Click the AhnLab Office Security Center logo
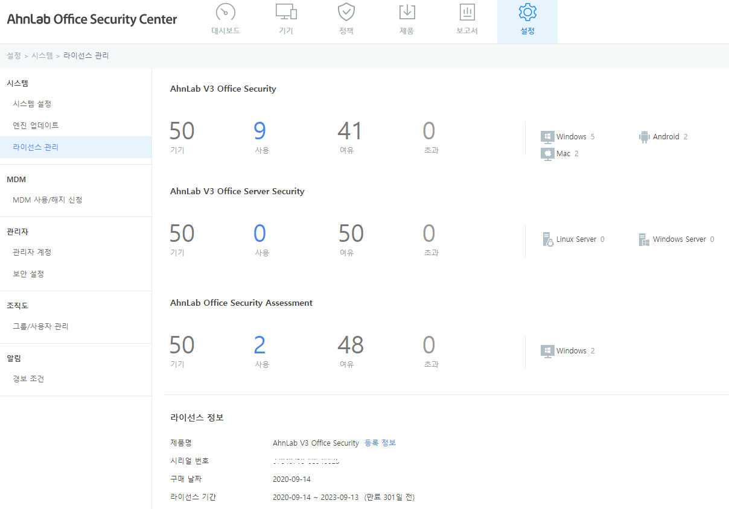Viewport: 729px width, 509px height. (x=92, y=19)
